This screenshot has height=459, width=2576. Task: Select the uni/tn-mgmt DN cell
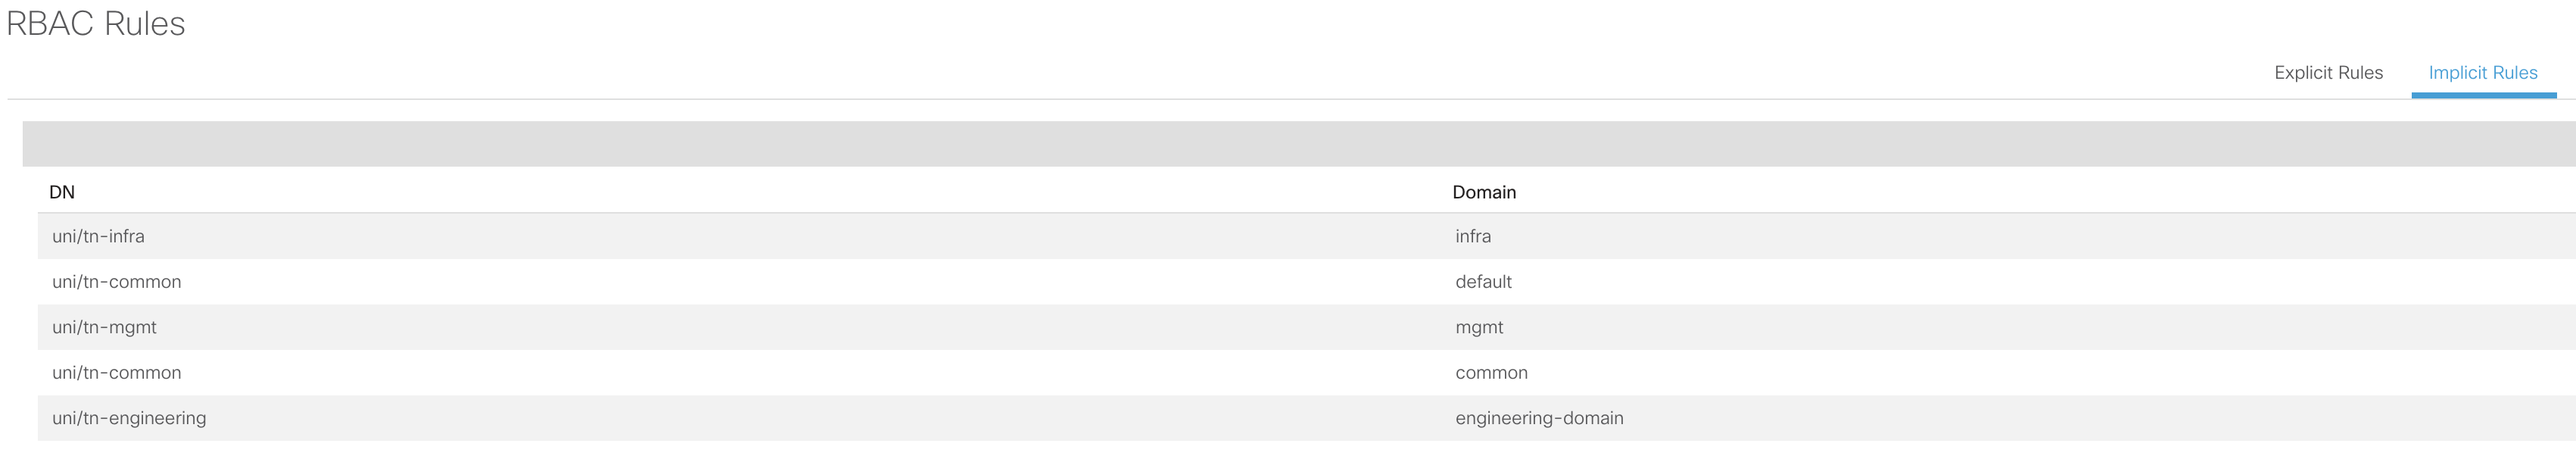click(104, 327)
